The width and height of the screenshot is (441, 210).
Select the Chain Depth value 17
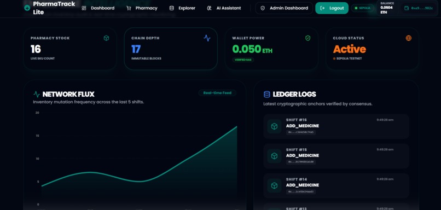pos(136,49)
